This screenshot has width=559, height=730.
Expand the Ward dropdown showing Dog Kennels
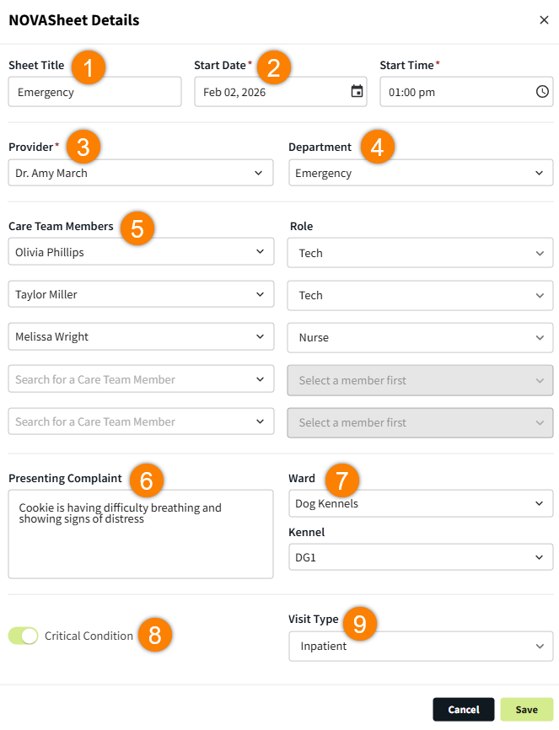pyautogui.click(x=421, y=504)
